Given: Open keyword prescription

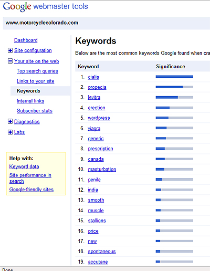Looking at the screenshot, I should [100, 149].
